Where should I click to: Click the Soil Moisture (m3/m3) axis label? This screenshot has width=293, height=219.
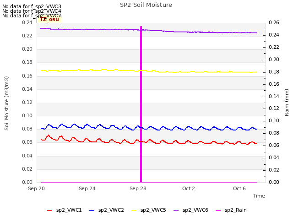(x=6, y=103)
